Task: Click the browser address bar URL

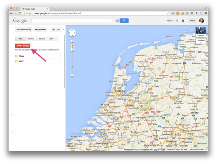Action: point(54,13)
